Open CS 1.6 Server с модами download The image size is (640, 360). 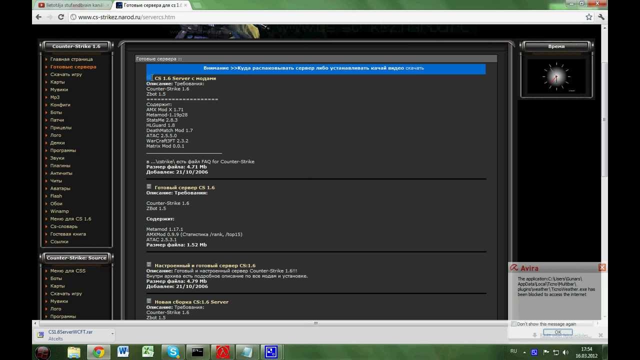[x=185, y=78]
